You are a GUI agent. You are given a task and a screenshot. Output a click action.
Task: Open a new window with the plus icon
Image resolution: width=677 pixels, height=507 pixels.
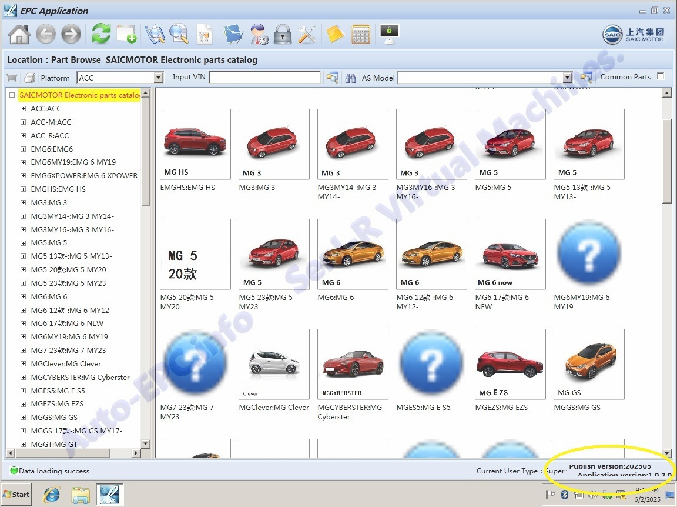(x=126, y=34)
